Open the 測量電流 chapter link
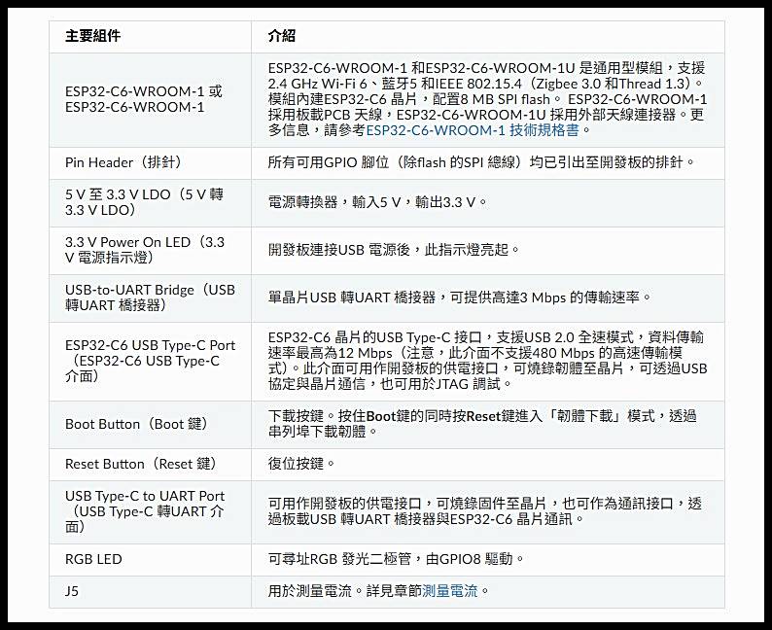 450,591
